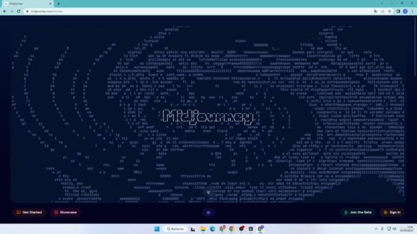Click the taskbar Recherche search box

point(175,229)
